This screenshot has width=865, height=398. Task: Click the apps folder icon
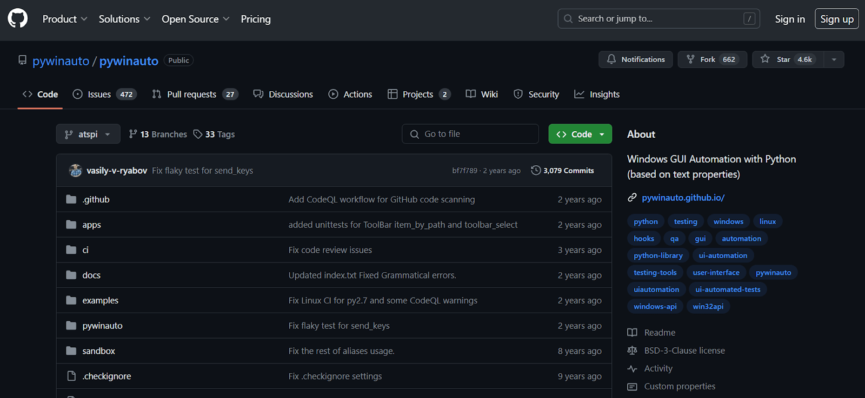(71, 224)
